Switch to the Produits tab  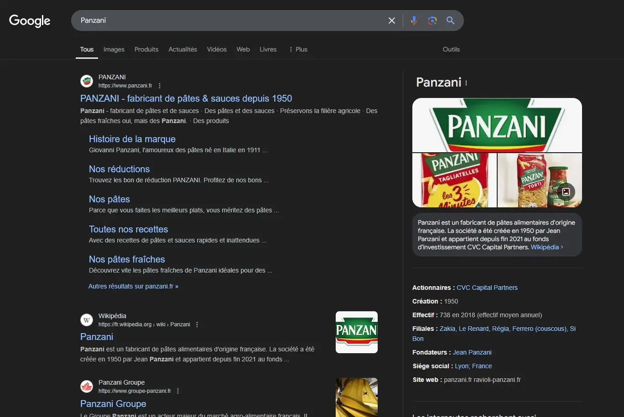pos(146,49)
